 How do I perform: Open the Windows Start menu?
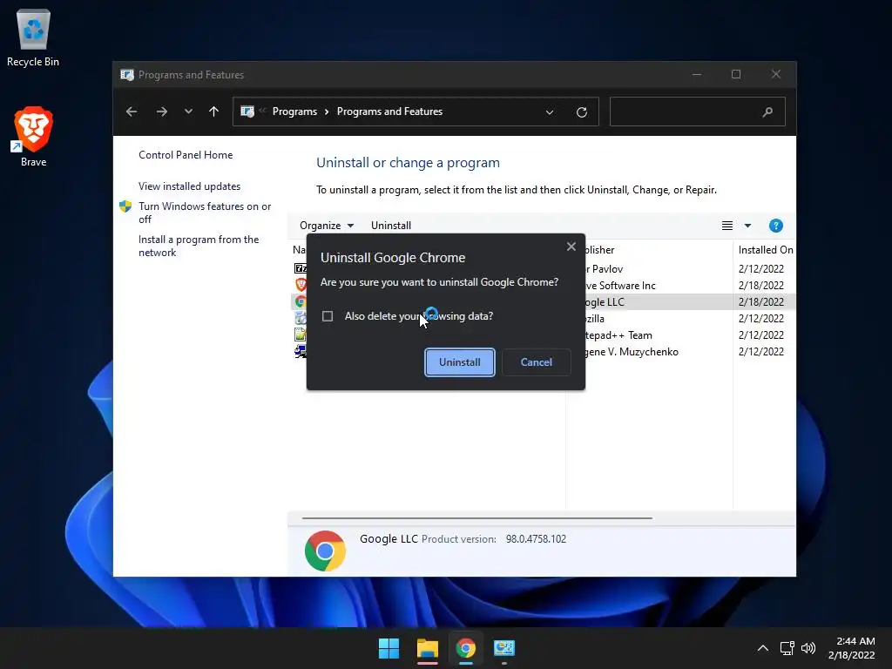pyautogui.click(x=389, y=648)
